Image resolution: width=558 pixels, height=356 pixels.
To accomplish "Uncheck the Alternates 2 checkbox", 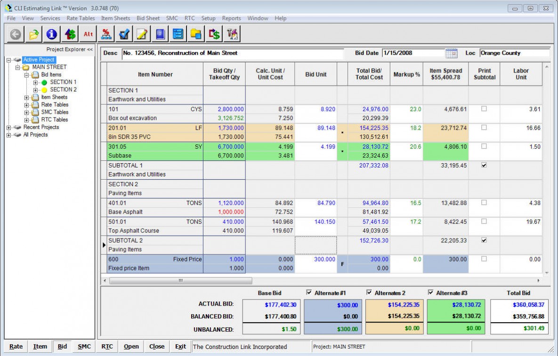I will [x=369, y=293].
